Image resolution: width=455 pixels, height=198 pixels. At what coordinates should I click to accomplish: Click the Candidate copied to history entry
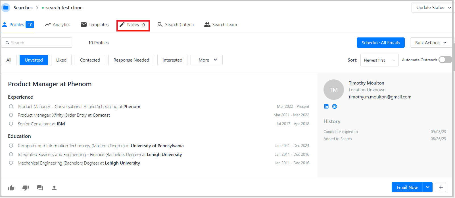[x=341, y=132]
